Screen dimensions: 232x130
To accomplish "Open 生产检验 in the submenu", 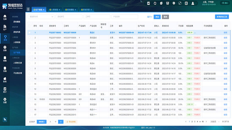I will point(17,52).
